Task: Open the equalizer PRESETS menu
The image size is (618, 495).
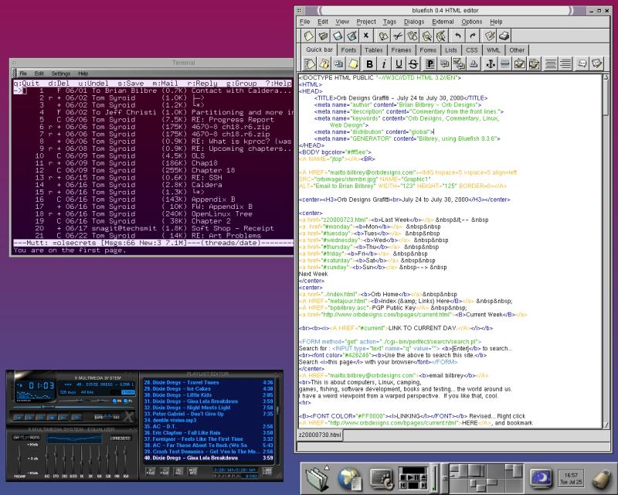Action: 121,438
